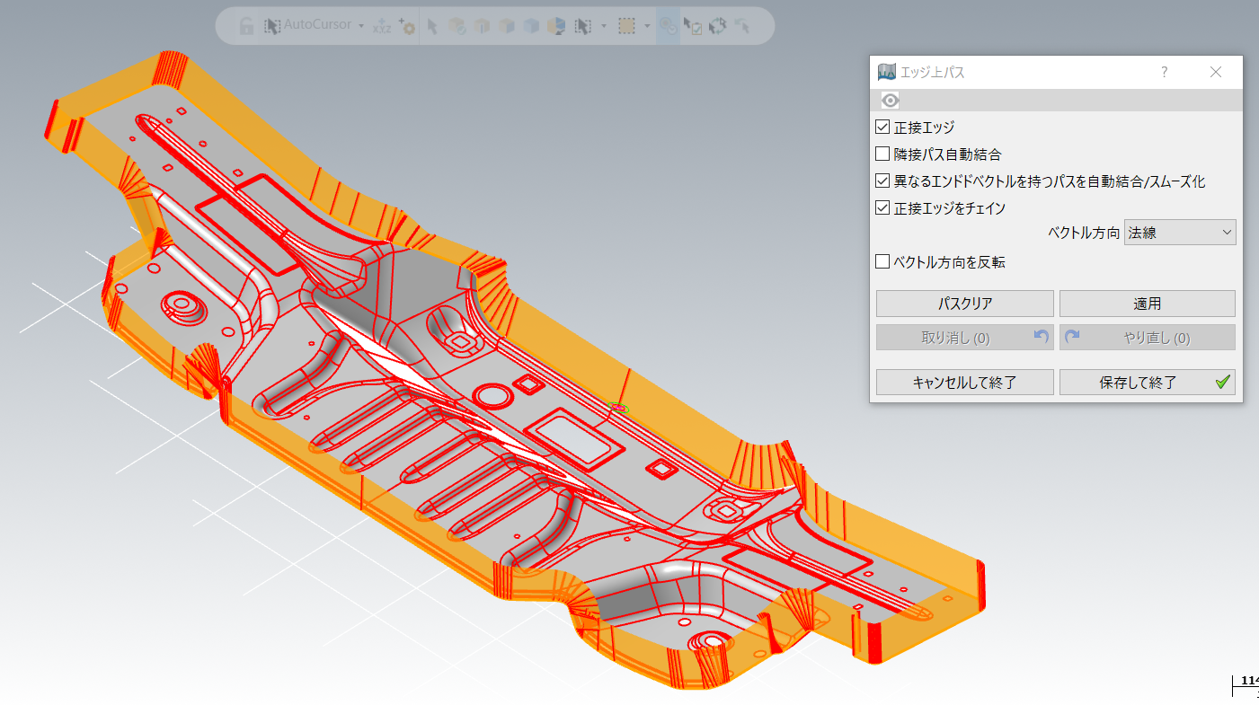Click the unlock padlock icon in selection bar
This screenshot has width=1259, height=705.
click(246, 26)
